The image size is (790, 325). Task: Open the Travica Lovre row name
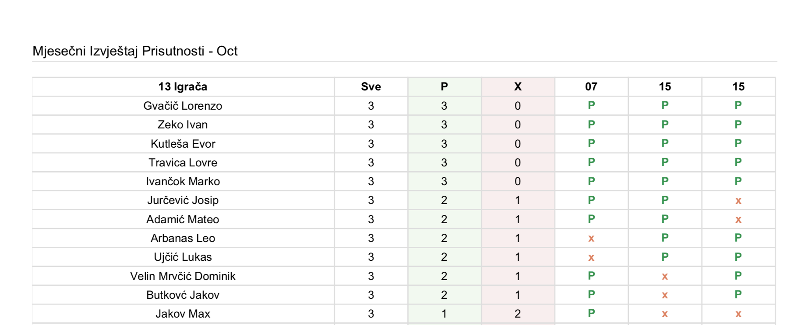coord(183,162)
